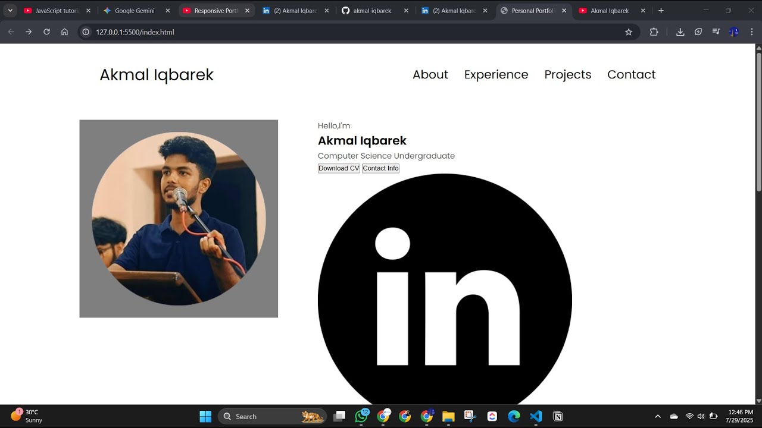762x428 pixels.
Task: Select the Personal Portfolio tab
Action: (x=534, y=11)
